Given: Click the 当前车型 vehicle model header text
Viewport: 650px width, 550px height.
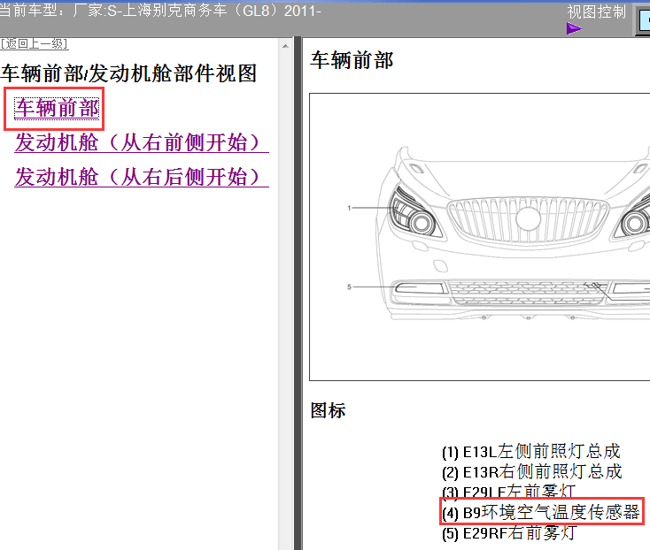Looking at the screenshot, I should (161, 11).
